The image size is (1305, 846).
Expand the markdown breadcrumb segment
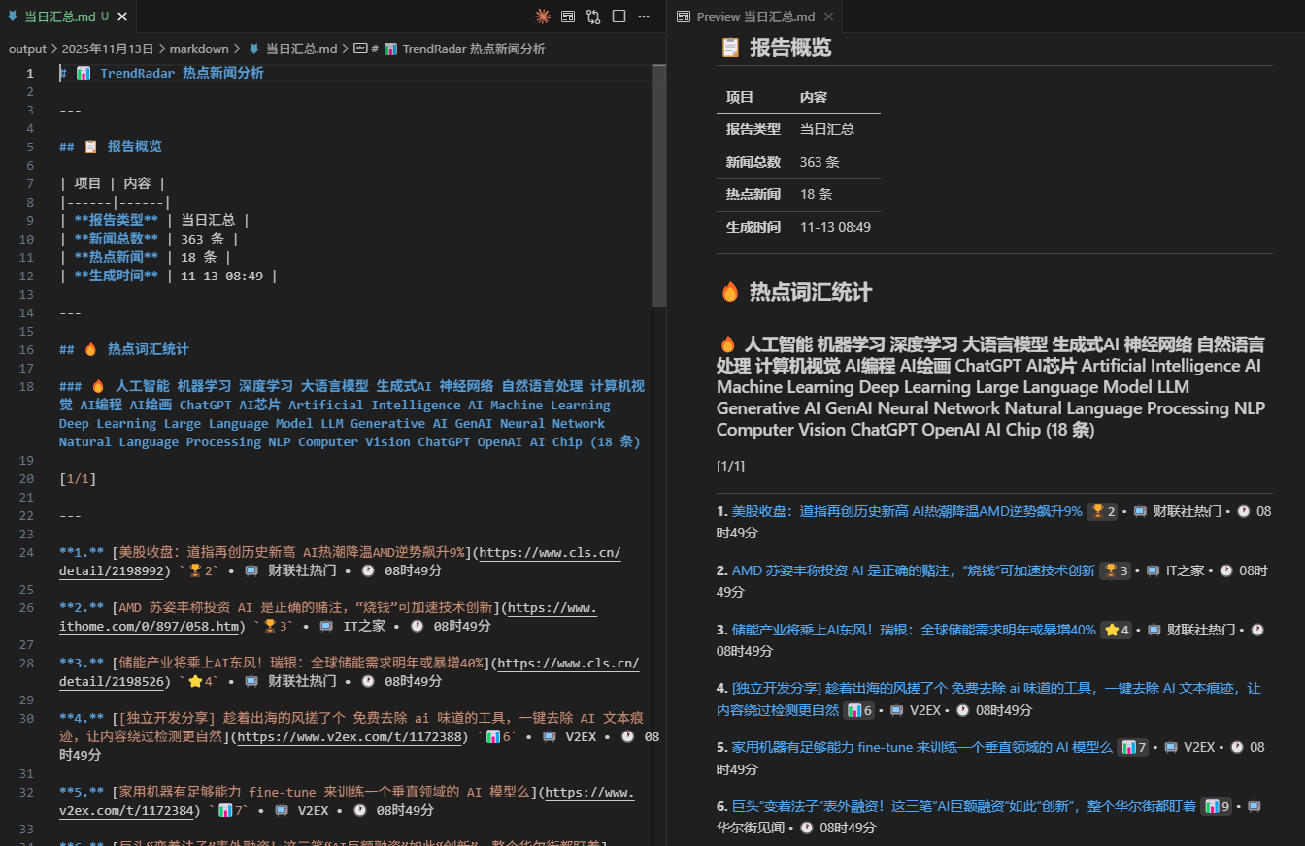pyautogui.click(x=199, y=49)
